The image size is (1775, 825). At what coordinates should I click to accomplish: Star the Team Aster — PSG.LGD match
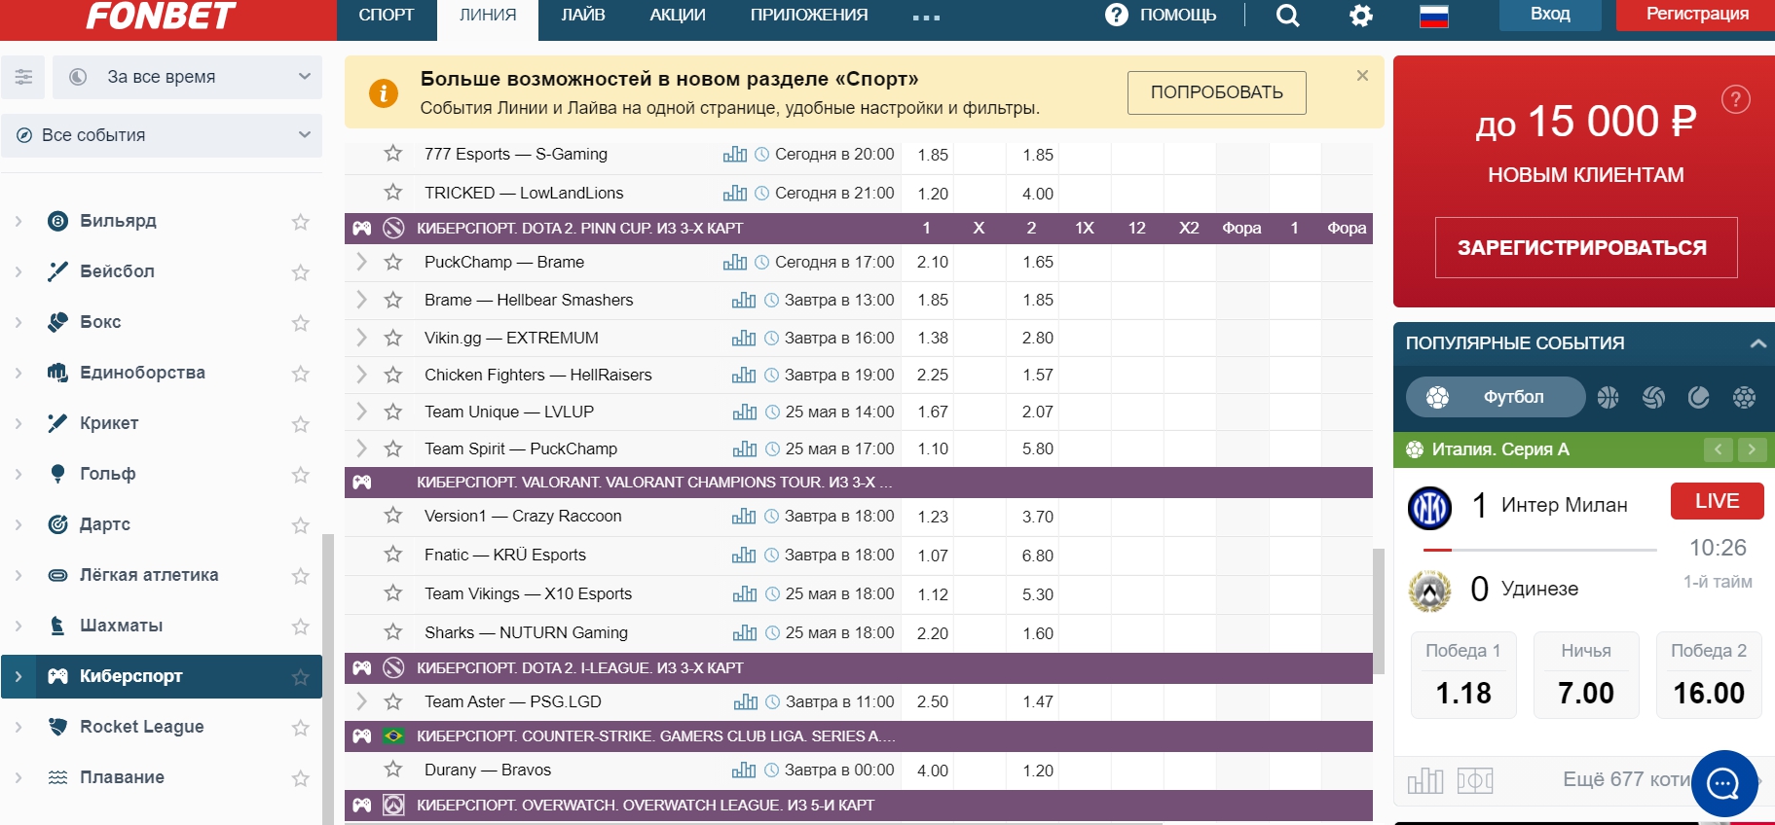[x=393, y=701]
